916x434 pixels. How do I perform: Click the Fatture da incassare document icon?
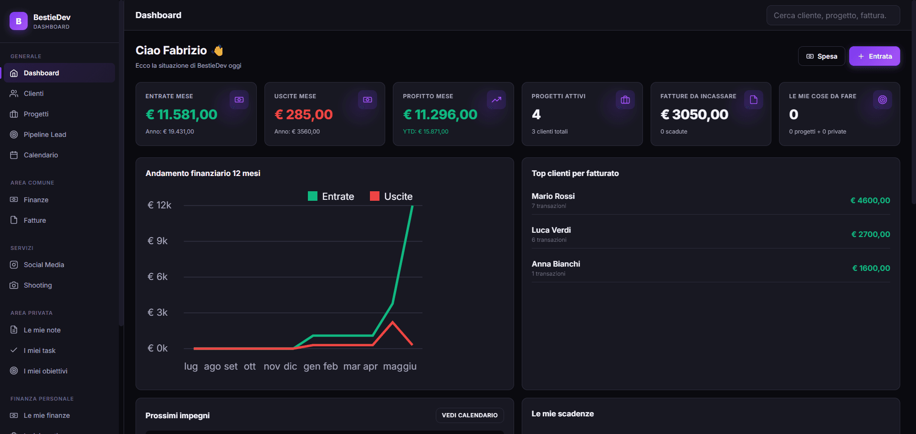coord(754,100)
